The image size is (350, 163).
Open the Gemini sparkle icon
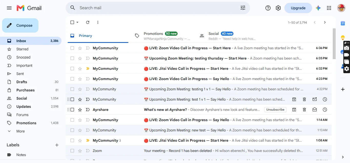[318, 8]
